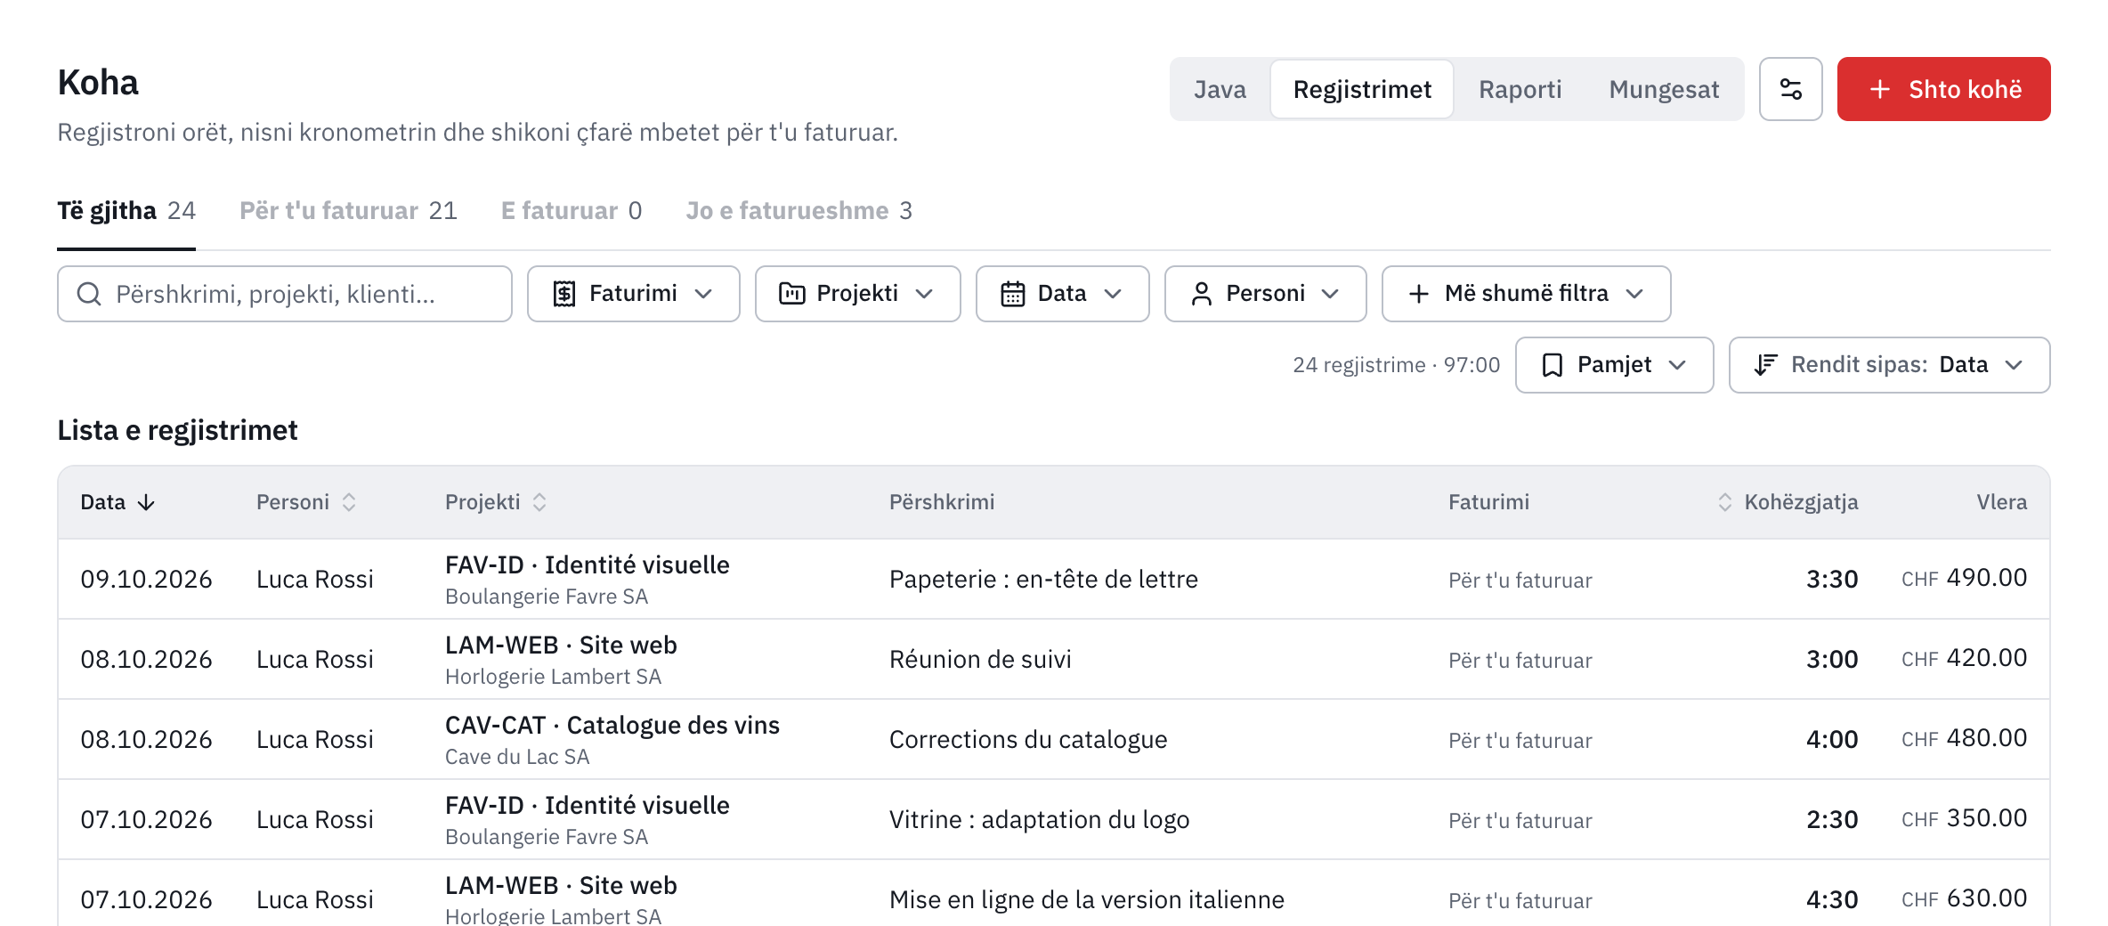Sort by the Projekti column arrows
The width and height of the screenshot is (2108, 926).
539,502
